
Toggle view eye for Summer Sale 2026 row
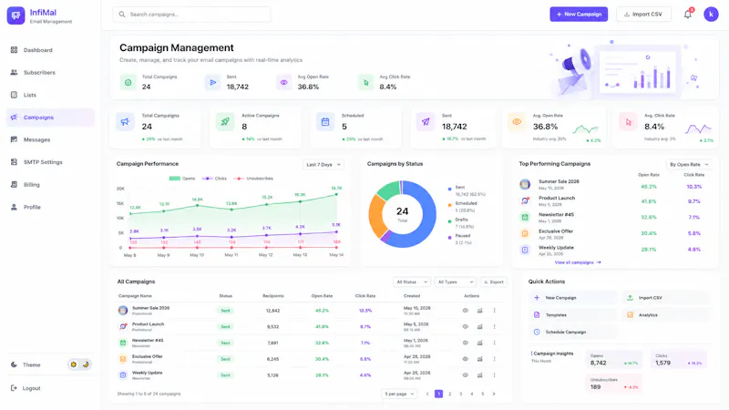click(466, 311)
